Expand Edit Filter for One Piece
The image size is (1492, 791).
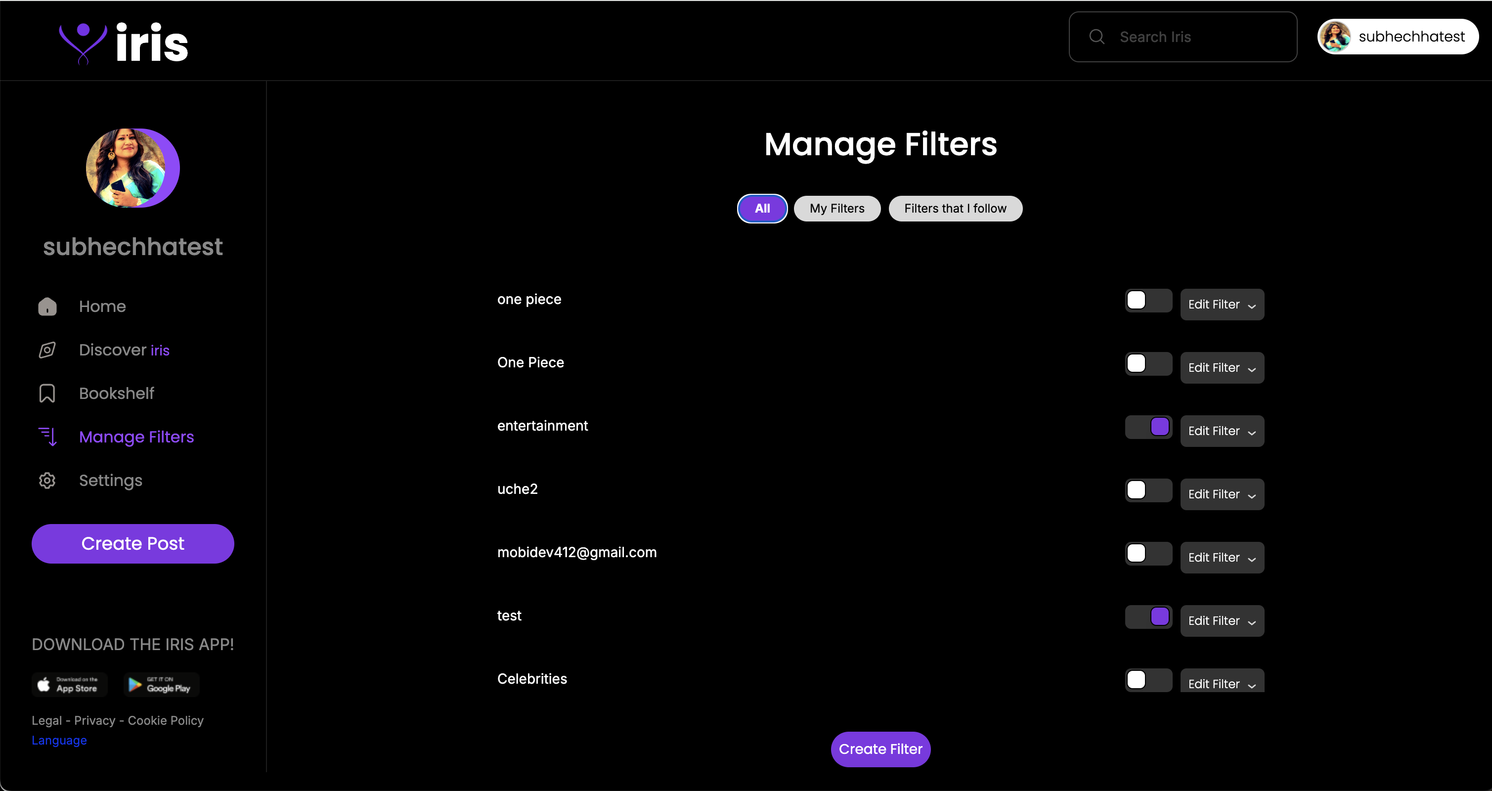tap(1222, 368)
